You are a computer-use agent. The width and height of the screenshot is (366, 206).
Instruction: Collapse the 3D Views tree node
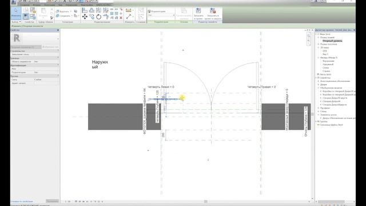click(x=319, y=47)
